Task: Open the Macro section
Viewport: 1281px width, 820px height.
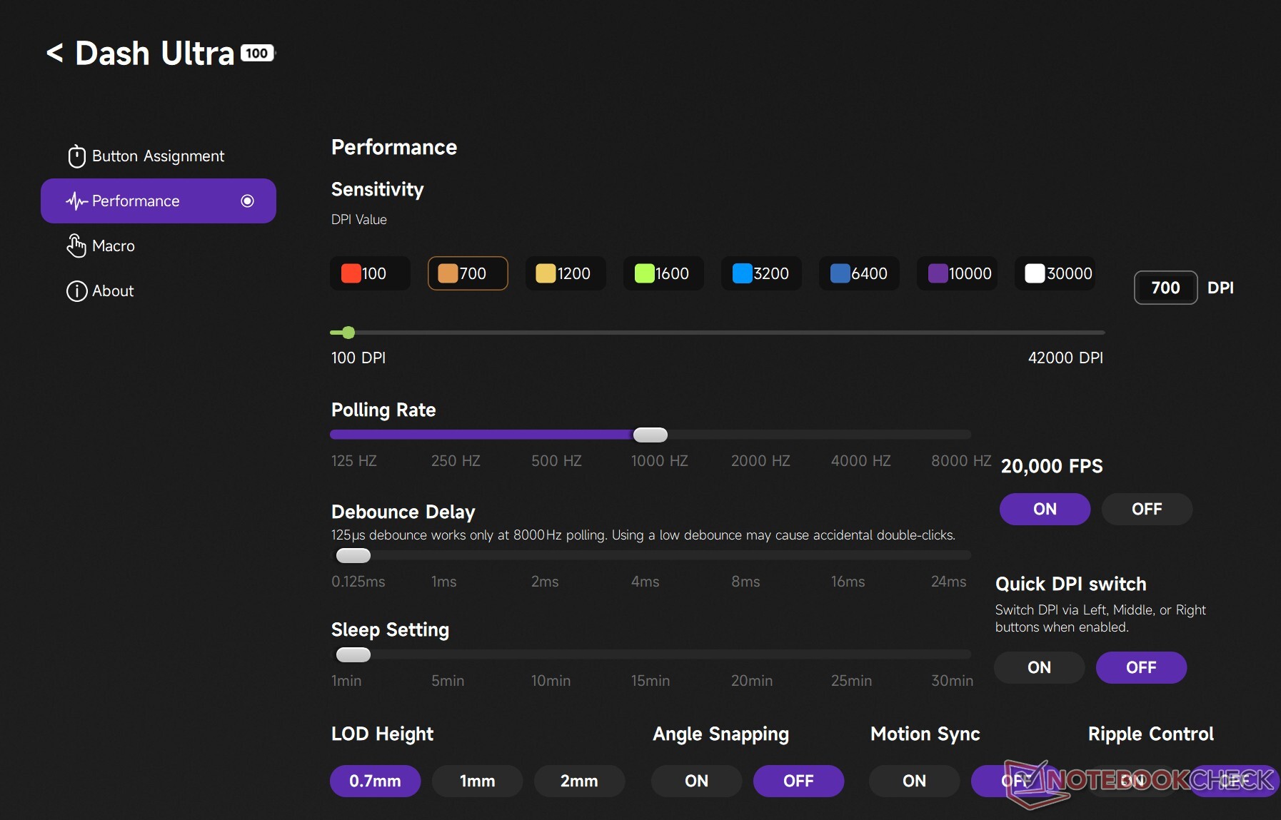Action: (114, 246)
